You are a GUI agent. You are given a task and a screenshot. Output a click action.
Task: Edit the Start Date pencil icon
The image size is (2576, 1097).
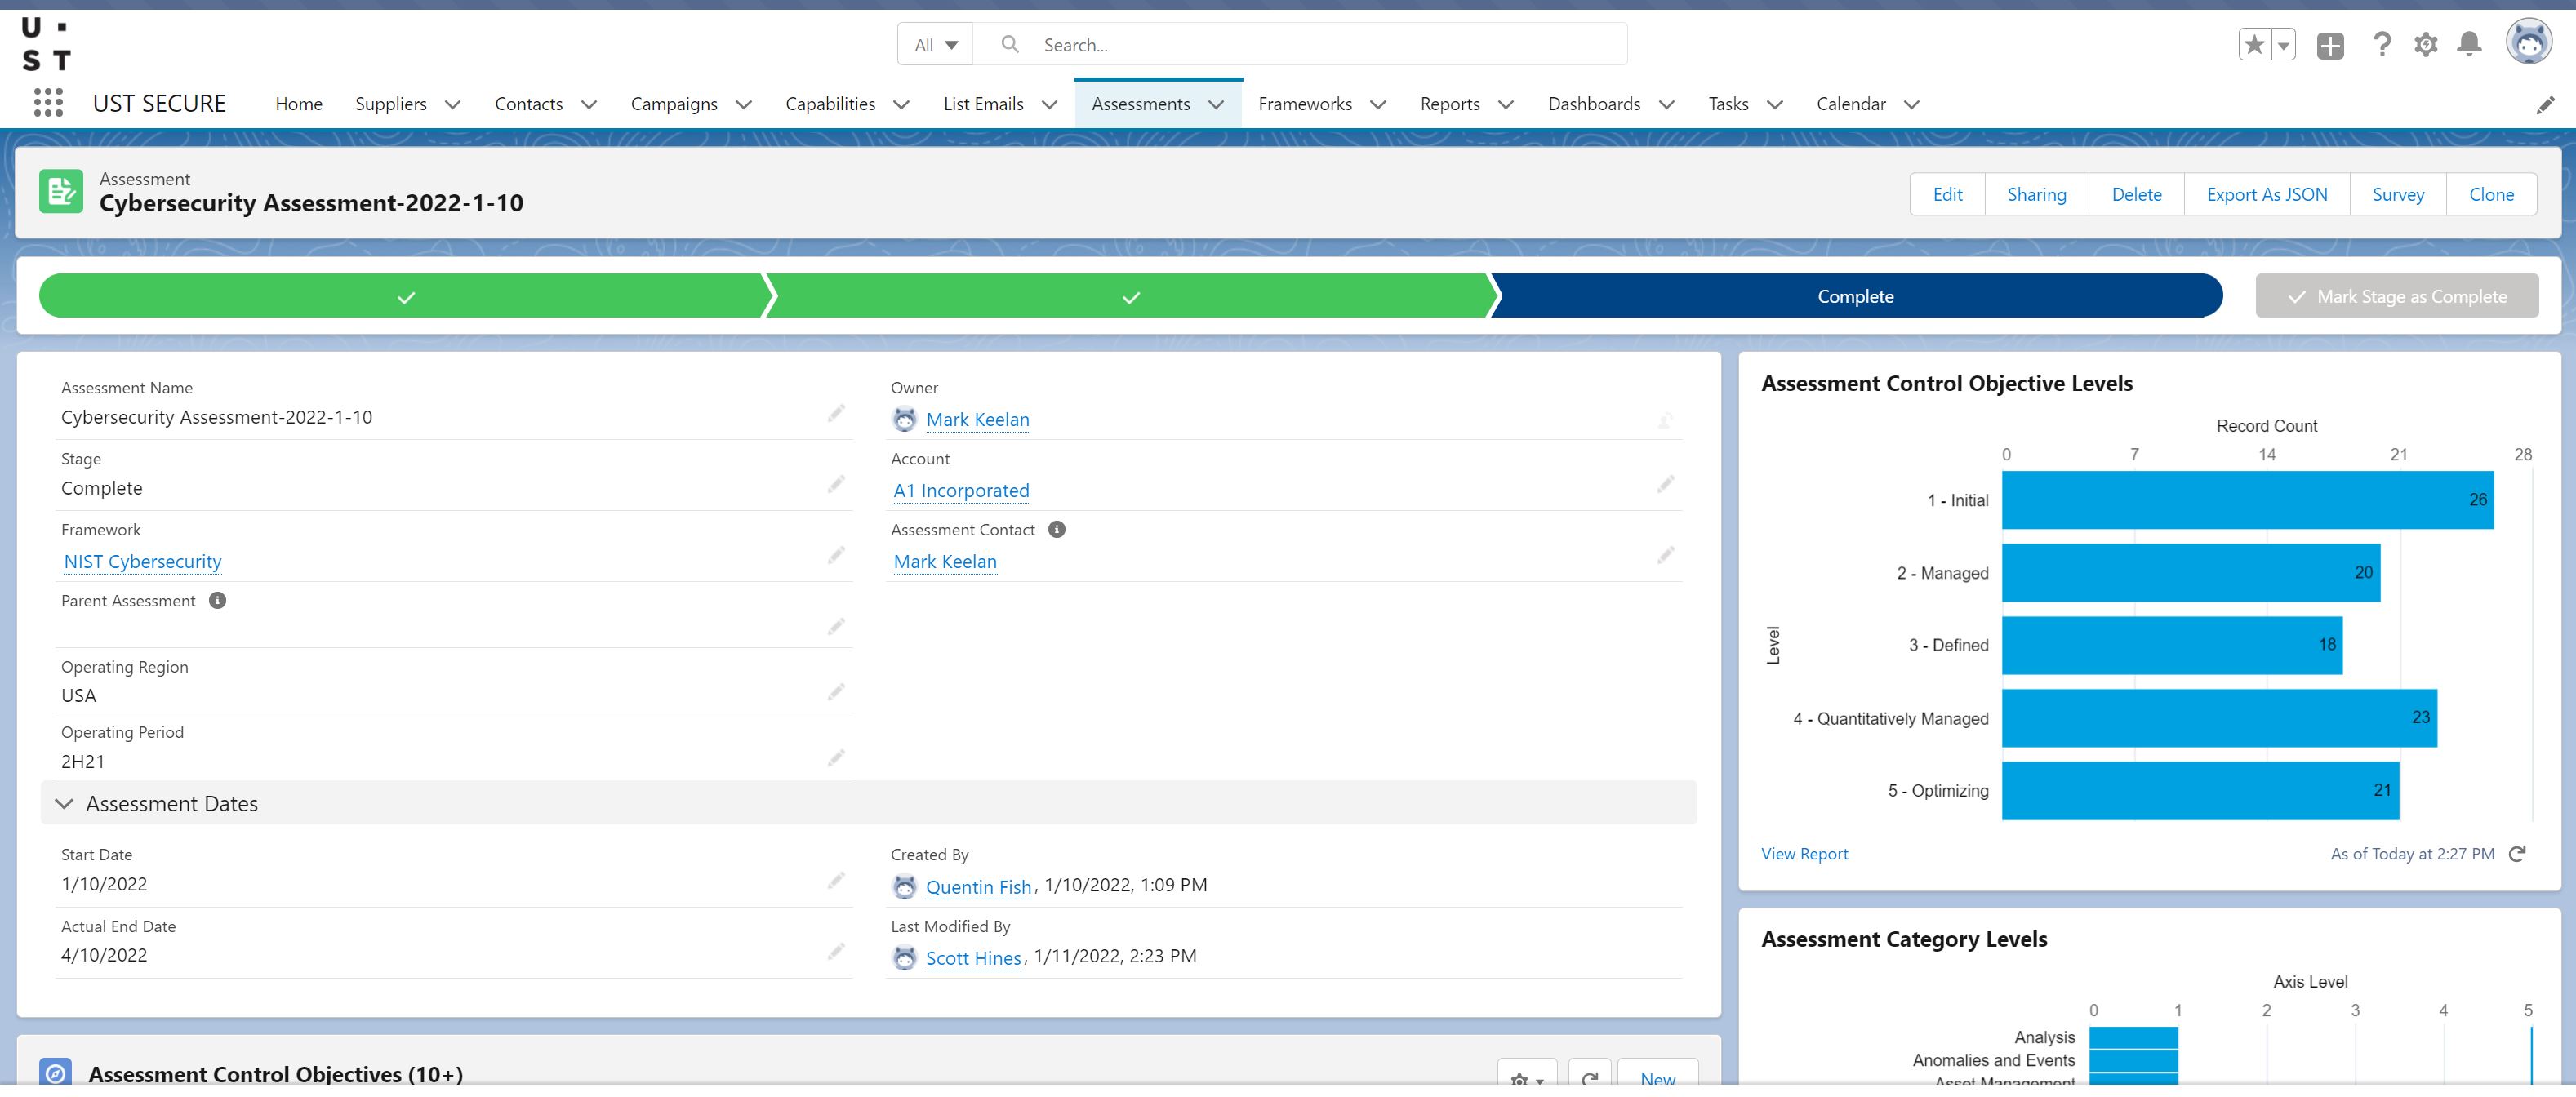pos(836,881)
